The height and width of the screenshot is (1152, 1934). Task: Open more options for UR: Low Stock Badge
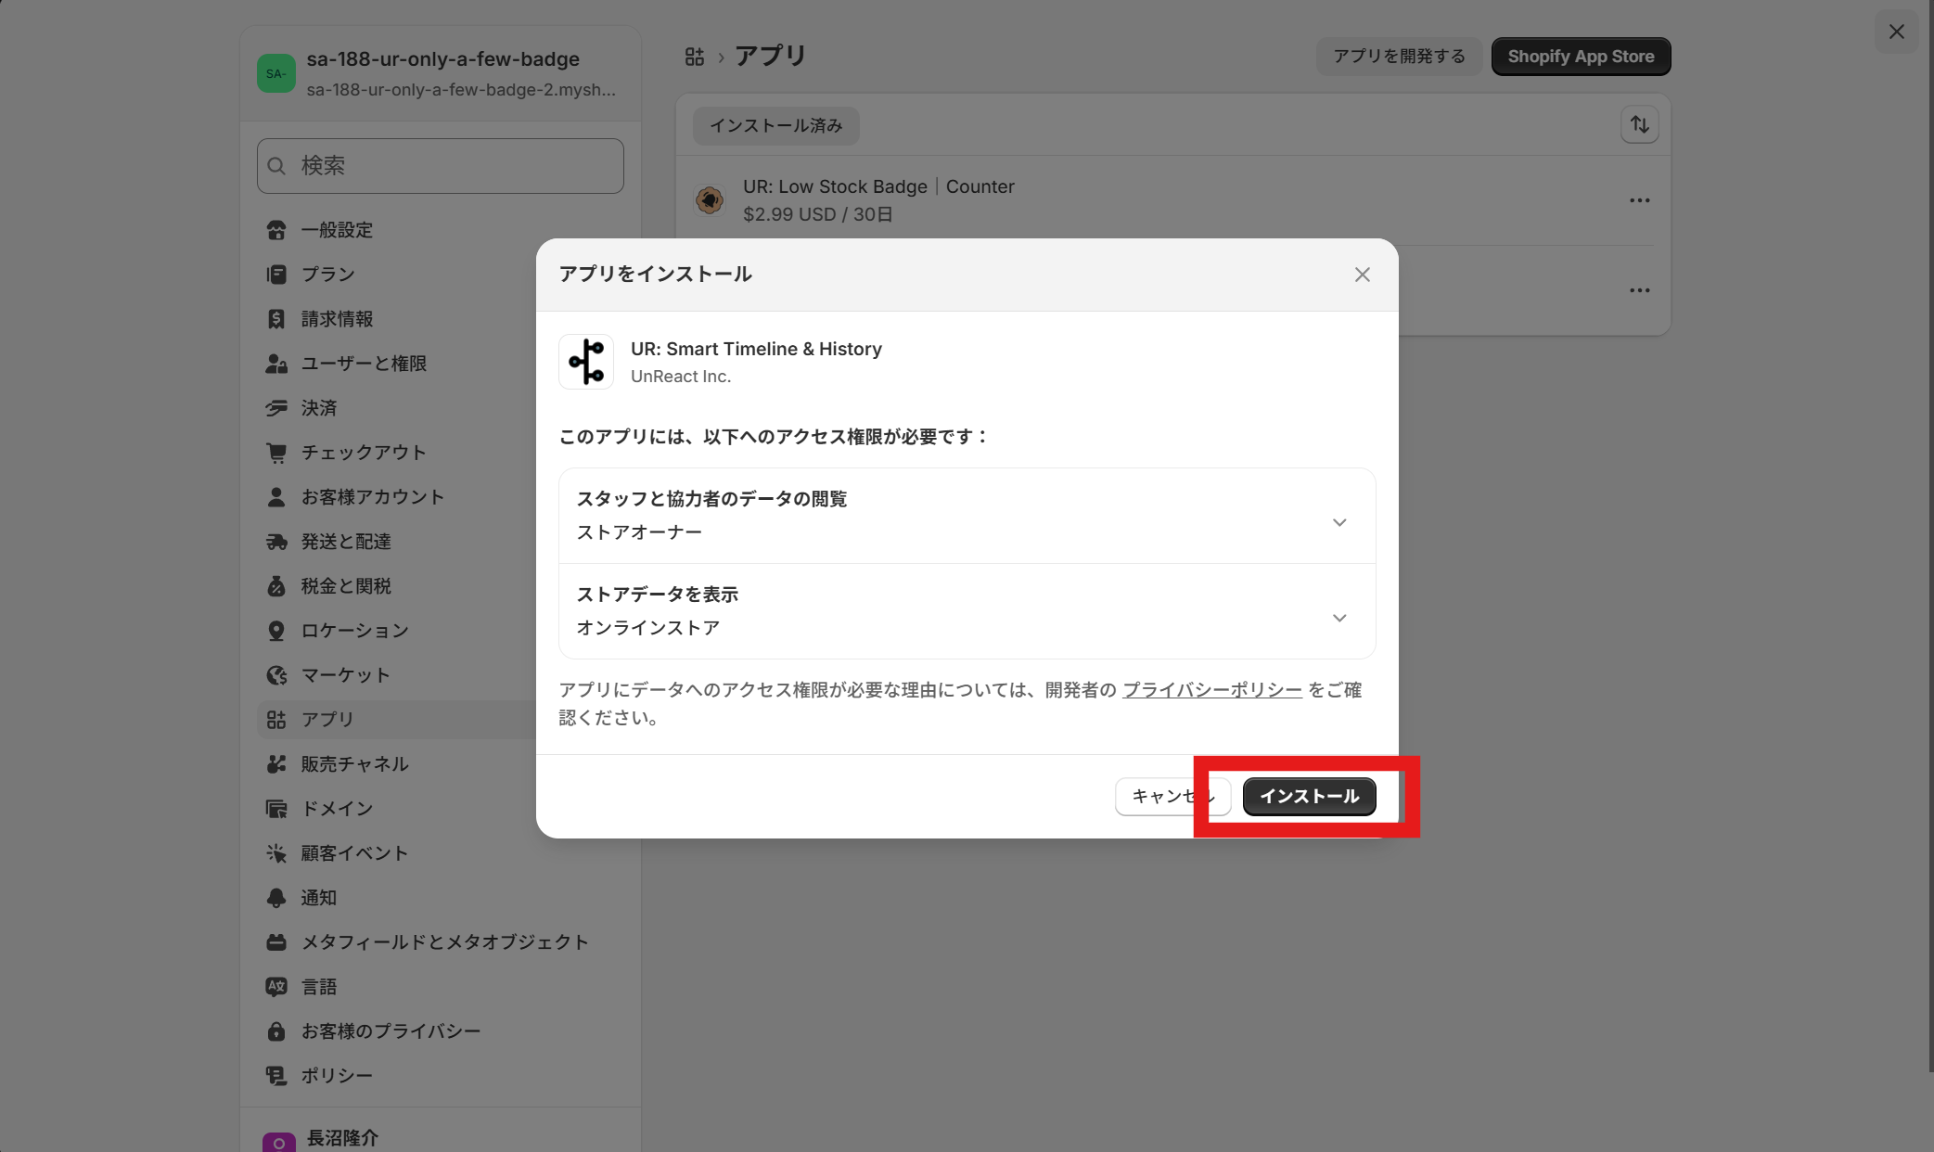[1639, 200]
